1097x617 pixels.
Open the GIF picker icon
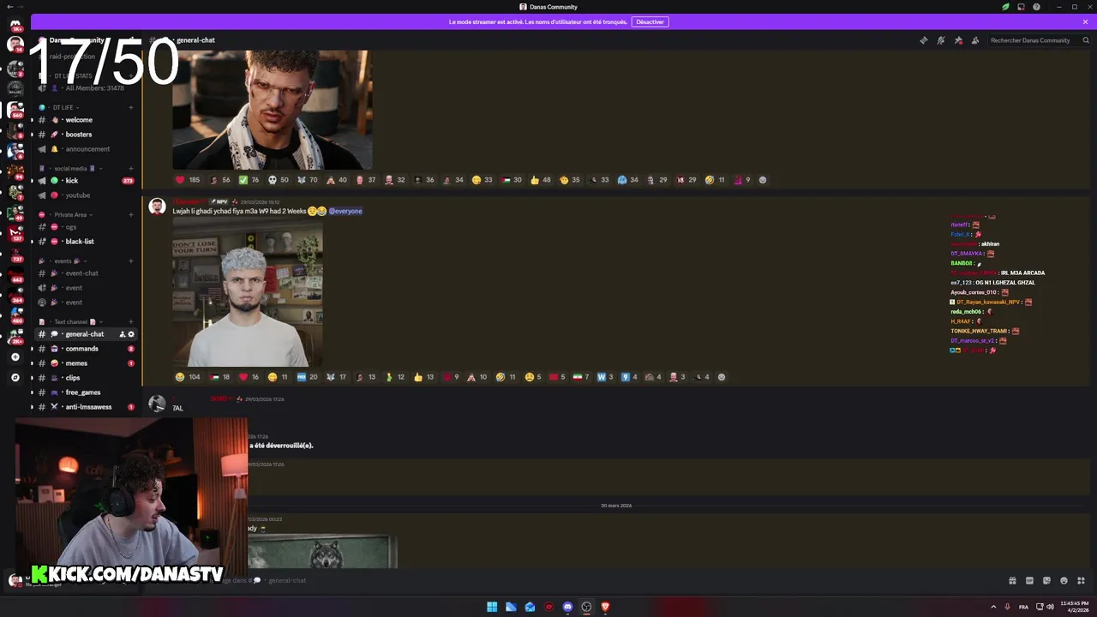(1029, 580)
